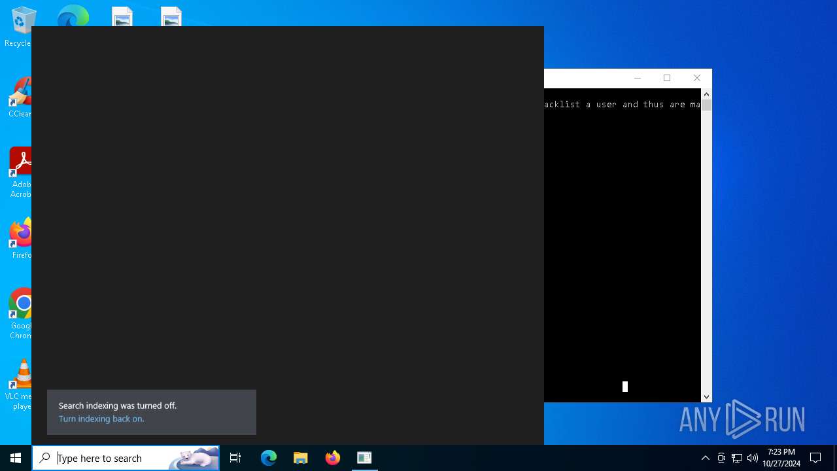Maximize the console window
837x471 pixels.
667,78
